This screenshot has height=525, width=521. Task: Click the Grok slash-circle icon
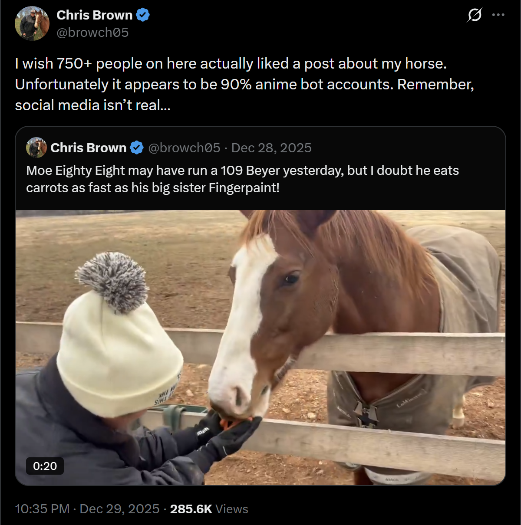point(475,15)
